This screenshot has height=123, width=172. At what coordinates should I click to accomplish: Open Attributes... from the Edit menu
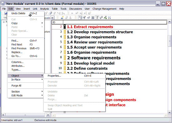(x=26, y=66)
